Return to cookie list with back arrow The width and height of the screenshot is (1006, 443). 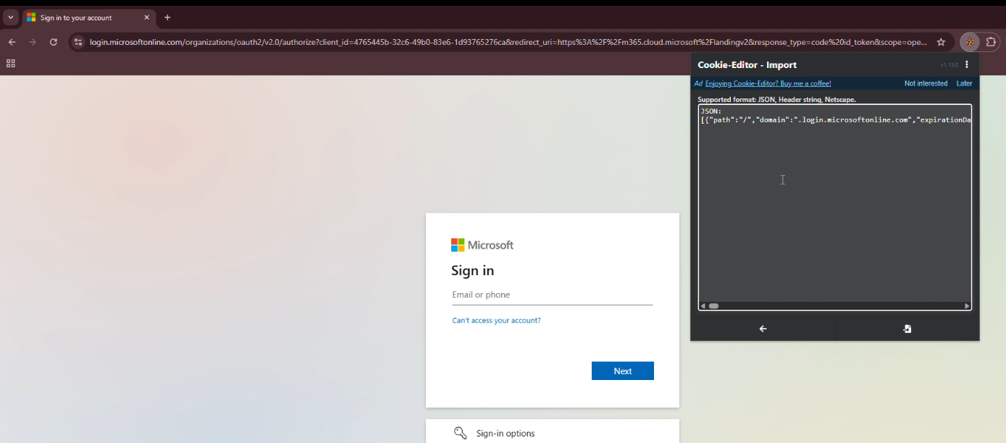[763, 329]
